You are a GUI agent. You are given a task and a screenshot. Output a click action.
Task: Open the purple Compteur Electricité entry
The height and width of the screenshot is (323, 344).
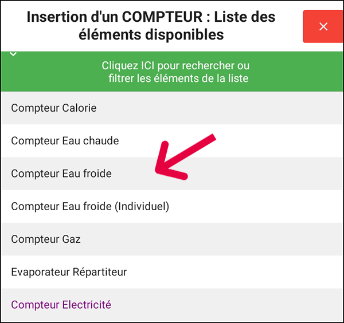(x=61, y=305)
